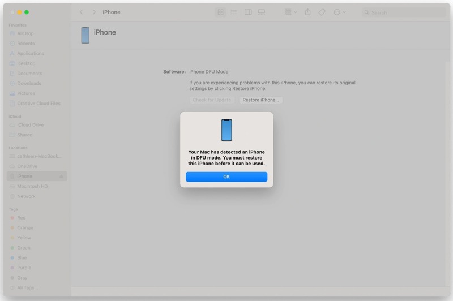Click the iPhone DFU Mode software text

[208, 71]
